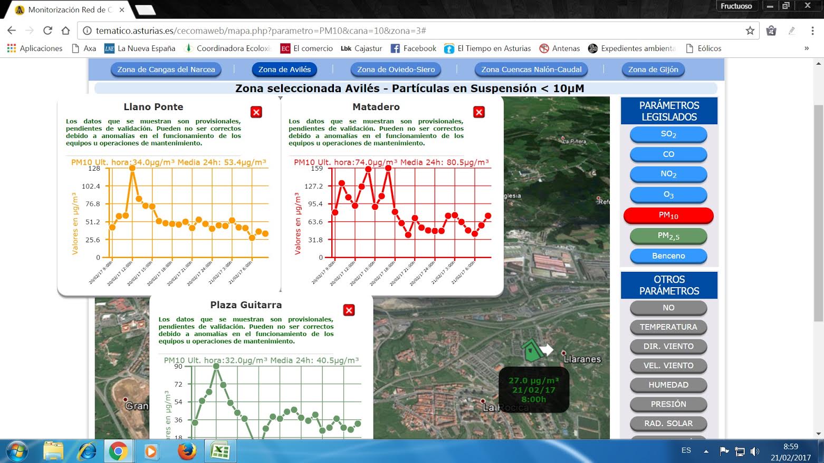Click the green station marker near Llaranes
The image size is (824, 463).
(x=532, y=350)
